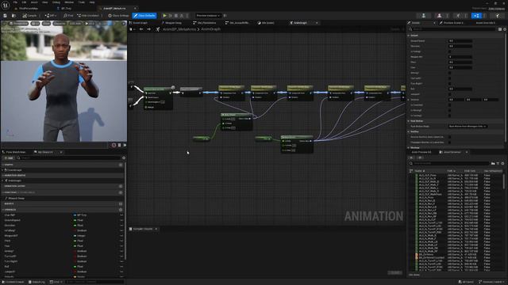Compile the animation blueprint
The width and height of the screenshot is (508, 285).
click(x=29, y=16)
